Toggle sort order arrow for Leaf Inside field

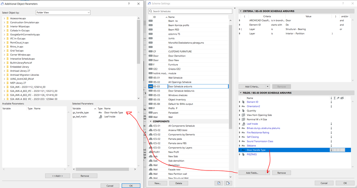pos(331,124)
